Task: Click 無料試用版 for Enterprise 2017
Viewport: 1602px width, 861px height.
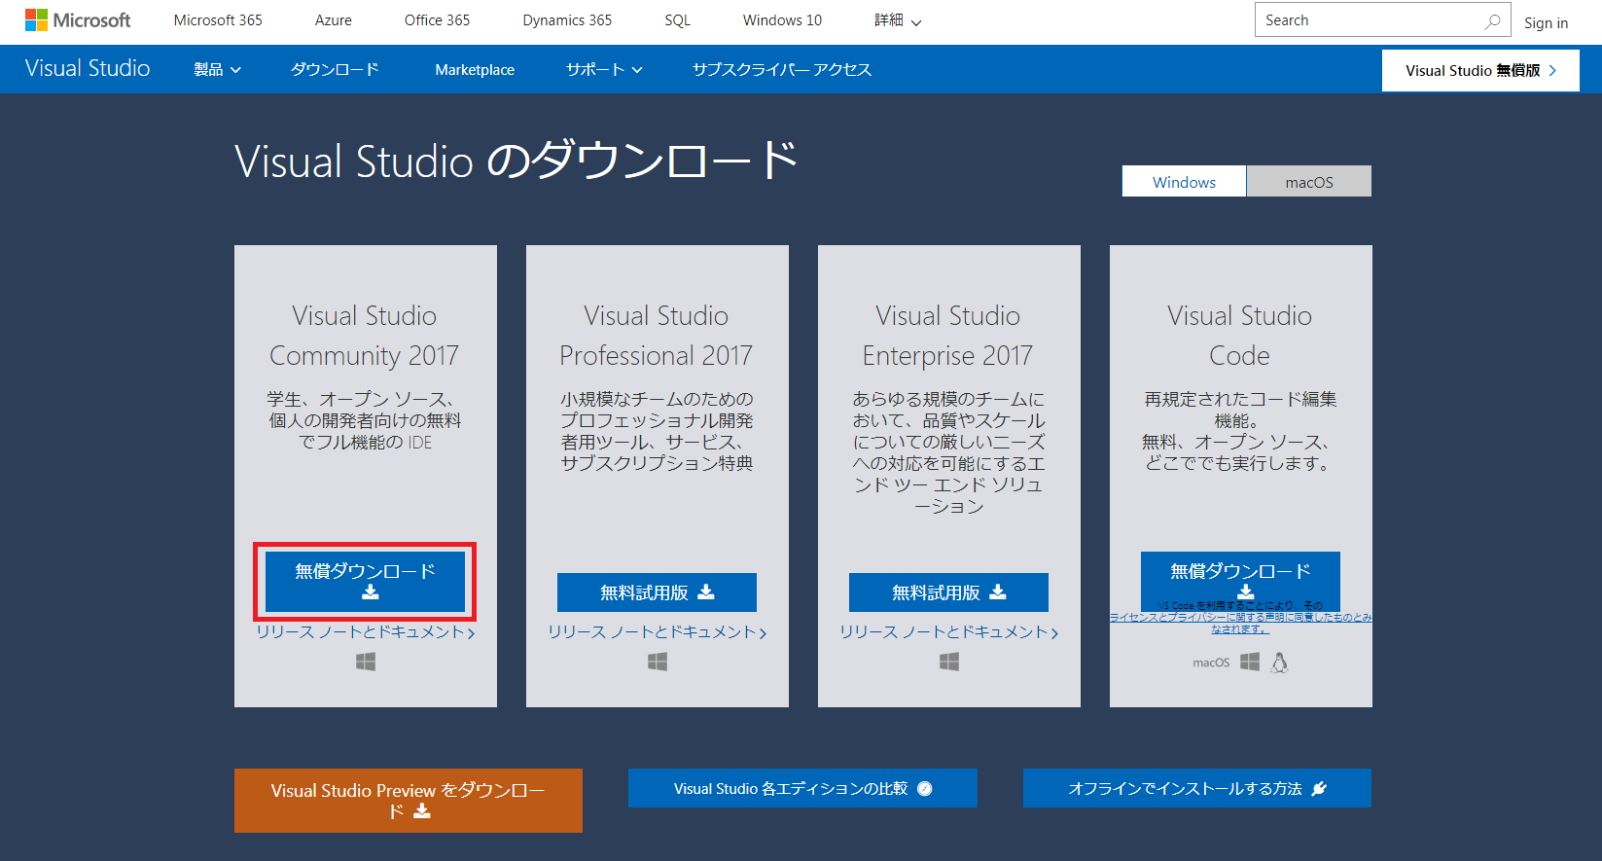Action: [948, 592]
